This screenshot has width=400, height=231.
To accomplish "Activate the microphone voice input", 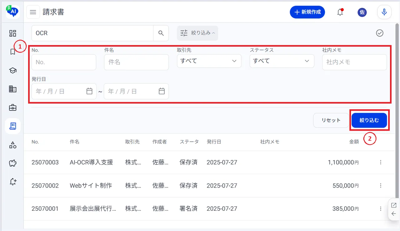I will pyautogui.click(x=384, y=12).
